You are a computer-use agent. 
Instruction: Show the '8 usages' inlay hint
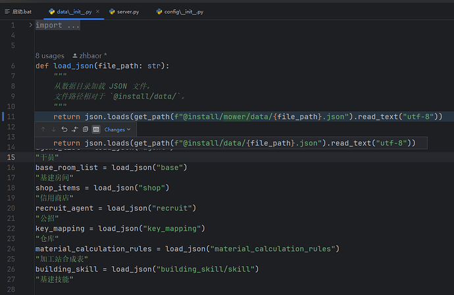(50, 56)
